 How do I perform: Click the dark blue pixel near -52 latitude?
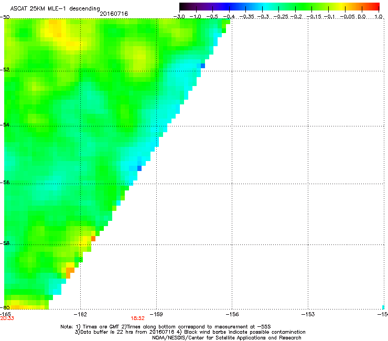(203, 66)
